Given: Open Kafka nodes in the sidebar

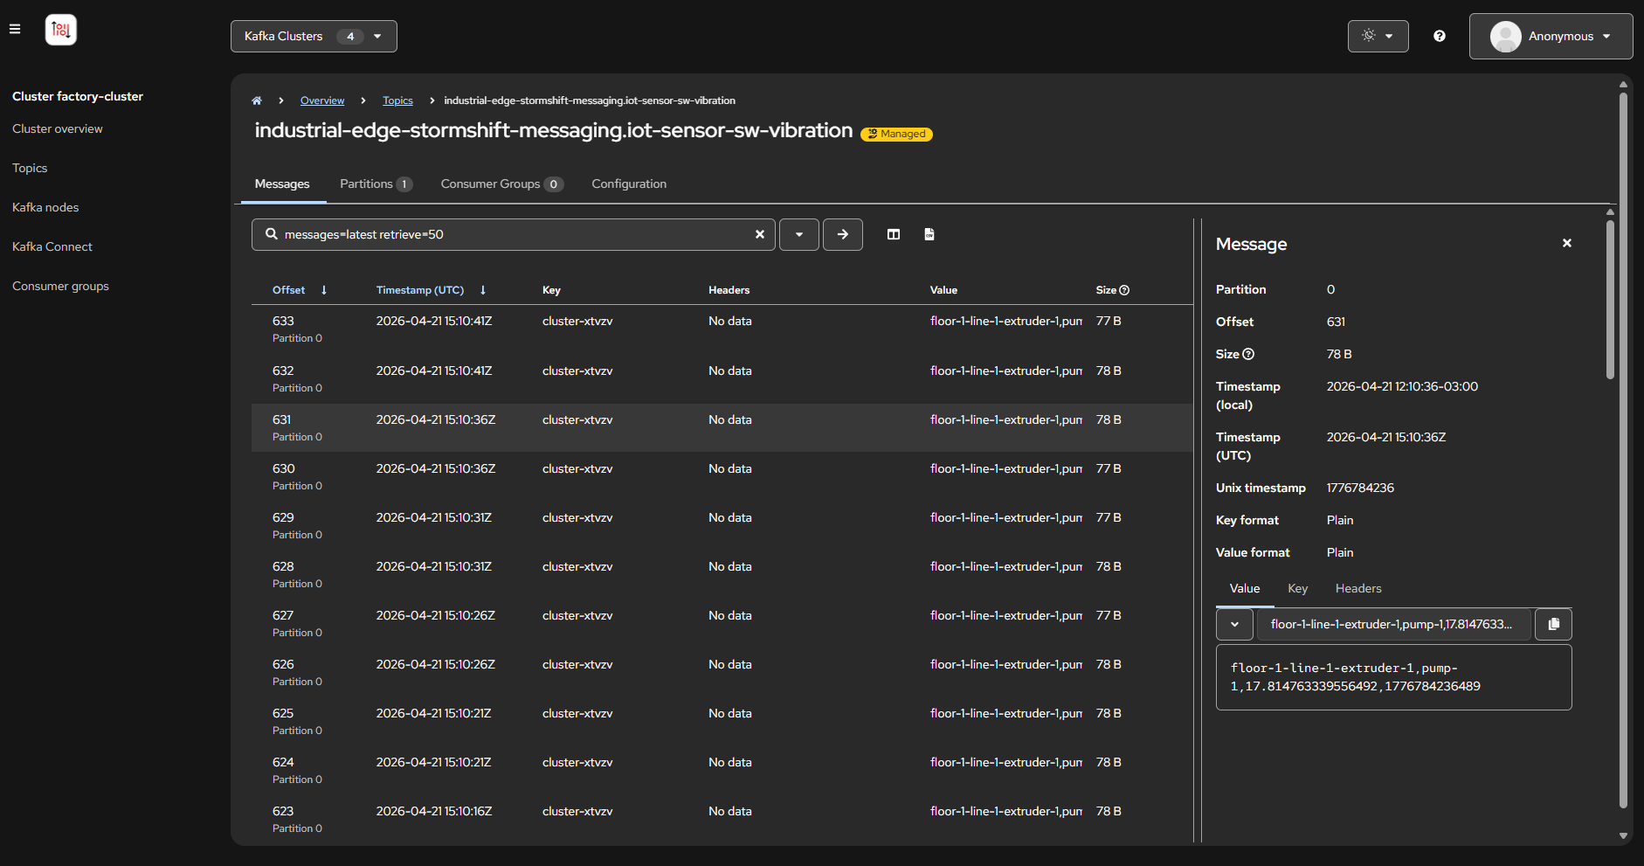Looking at the screenshot, I should 45,207.
